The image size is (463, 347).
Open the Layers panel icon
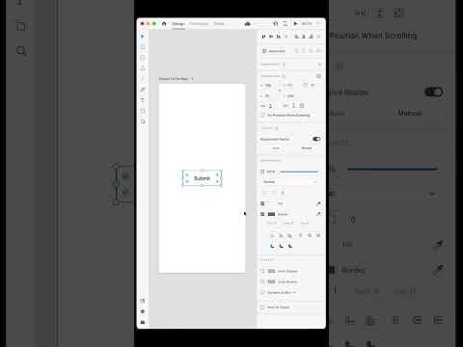tap(143, 311)
